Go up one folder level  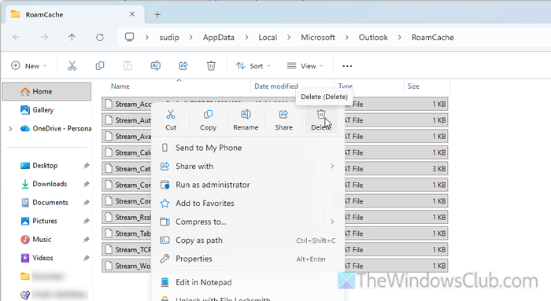[x=72, y=37]
